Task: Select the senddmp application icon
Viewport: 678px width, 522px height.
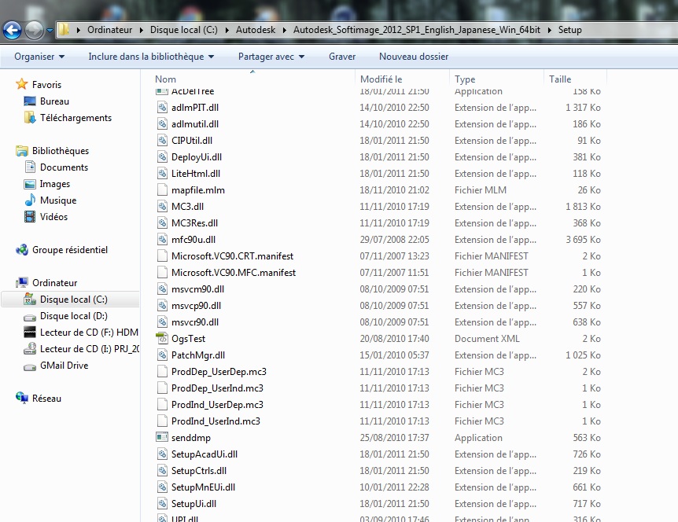Action: (x=162, y=437)
